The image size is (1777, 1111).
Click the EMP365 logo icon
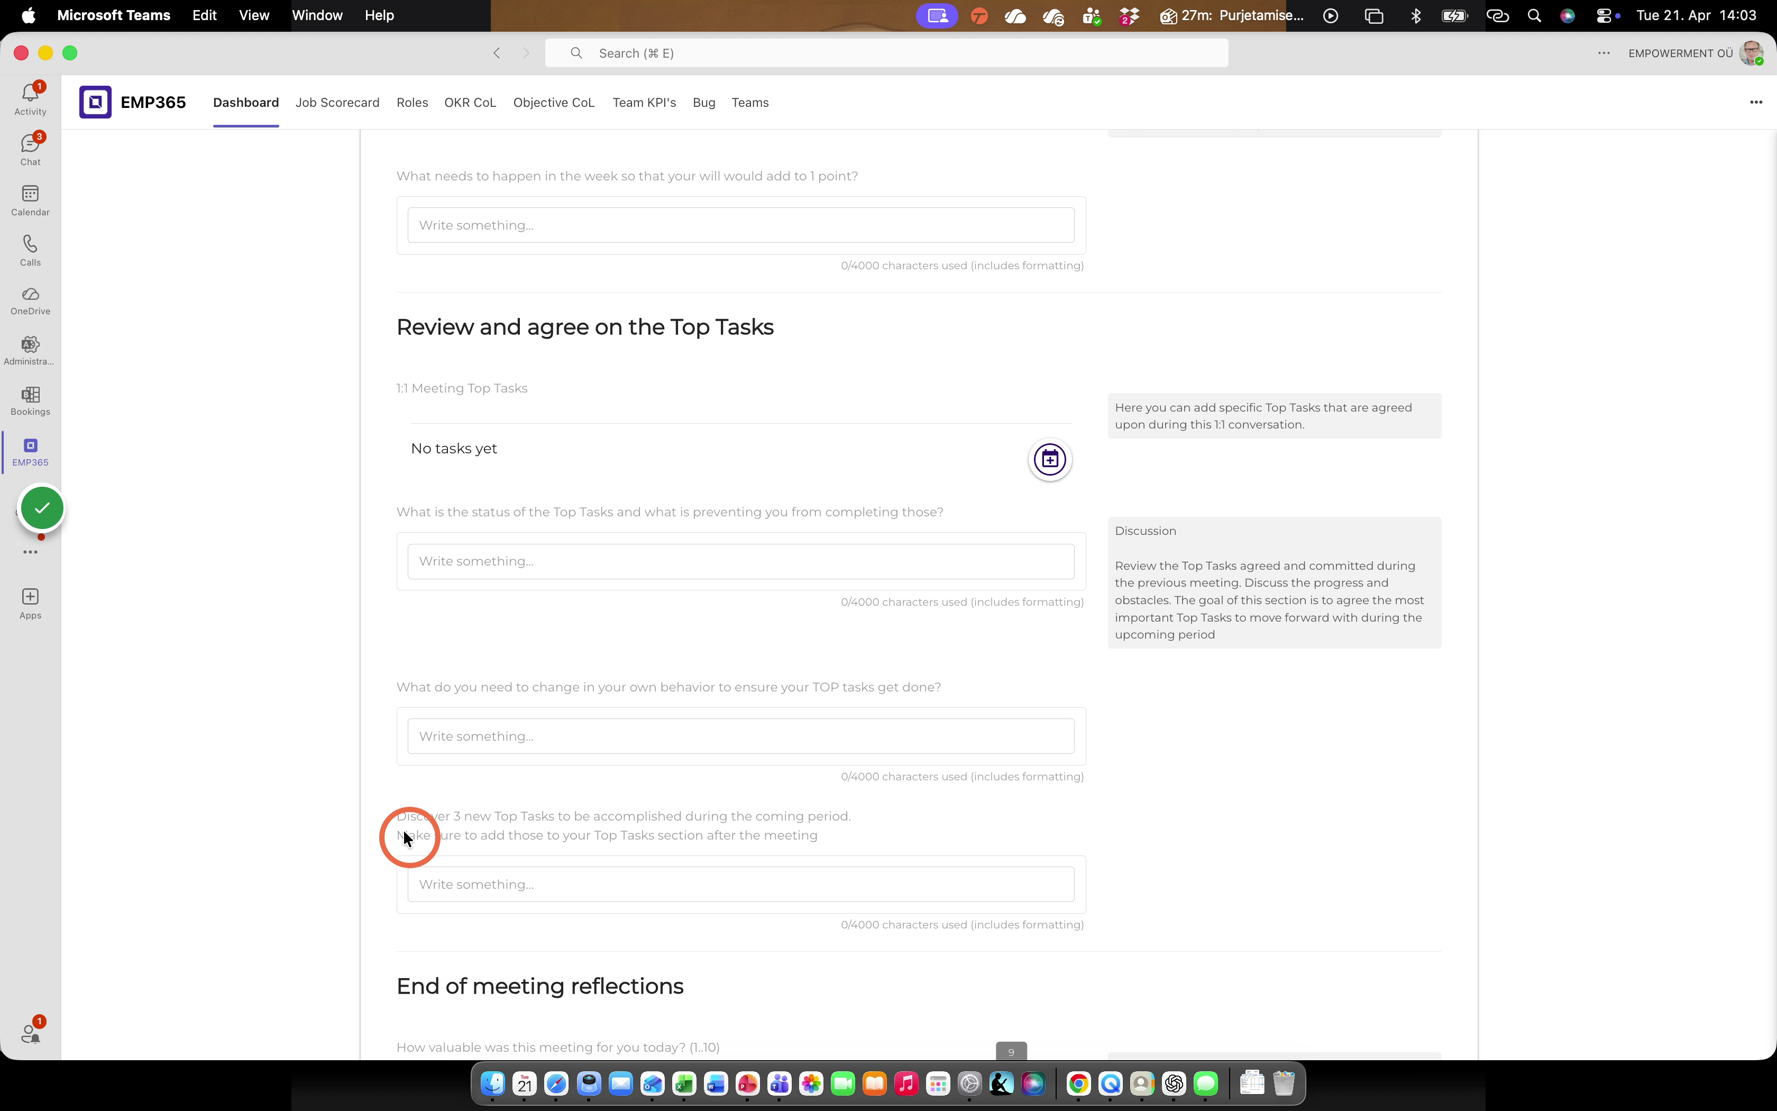95,102
